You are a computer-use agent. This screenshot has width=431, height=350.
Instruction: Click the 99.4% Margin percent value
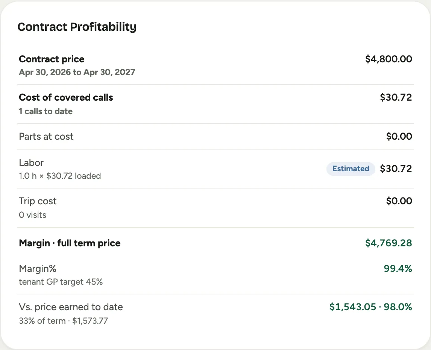click(x=398, y=269)
